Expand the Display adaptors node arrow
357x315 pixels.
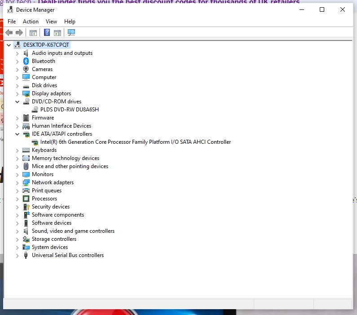(x=18, y=94)
